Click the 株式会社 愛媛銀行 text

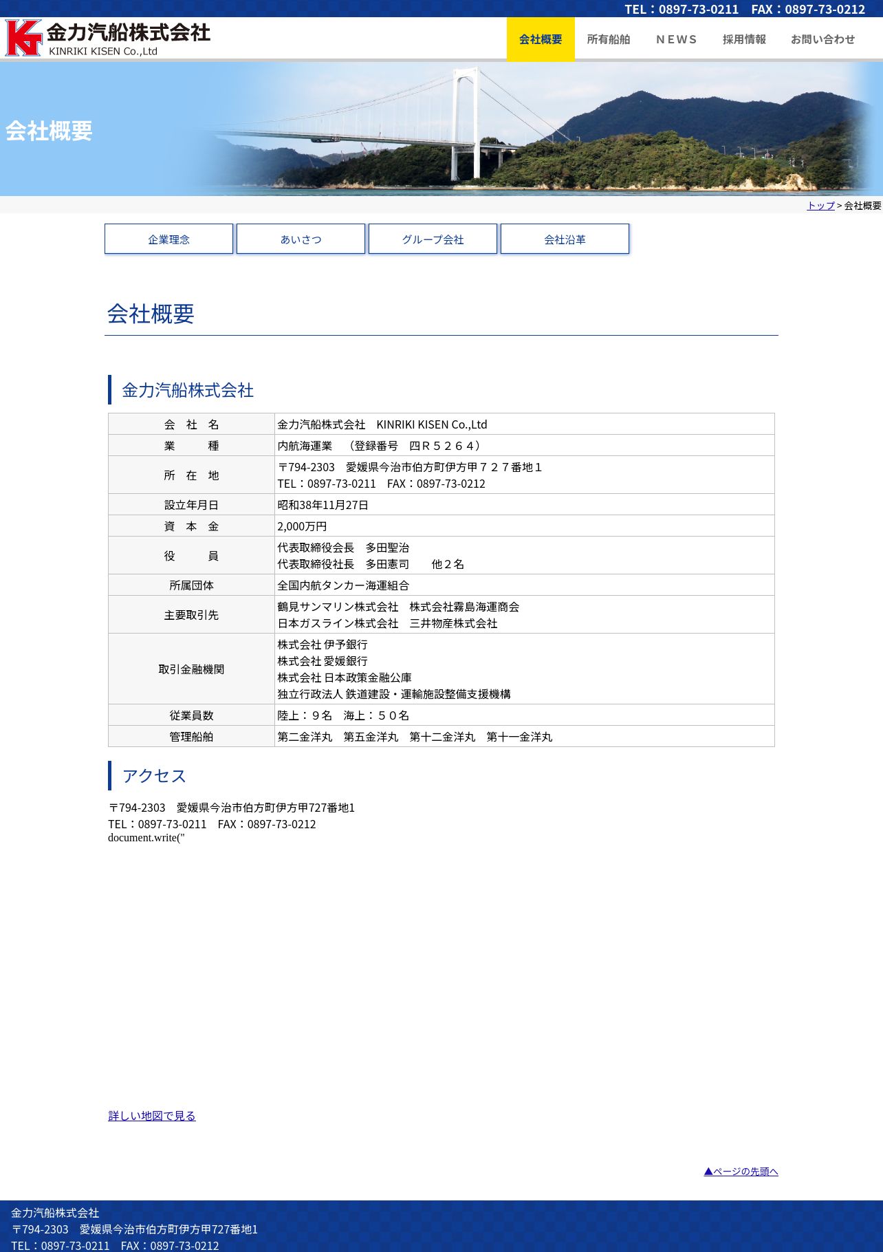tap(323, 661)
